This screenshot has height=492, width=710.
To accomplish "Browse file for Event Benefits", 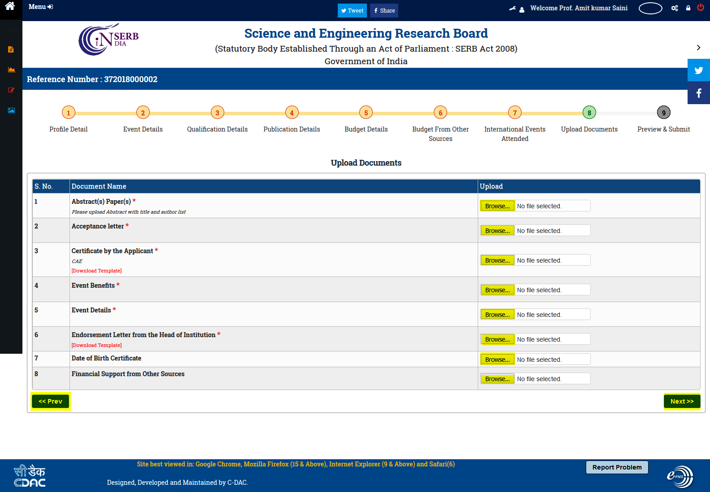I will [x=497, y=290].
